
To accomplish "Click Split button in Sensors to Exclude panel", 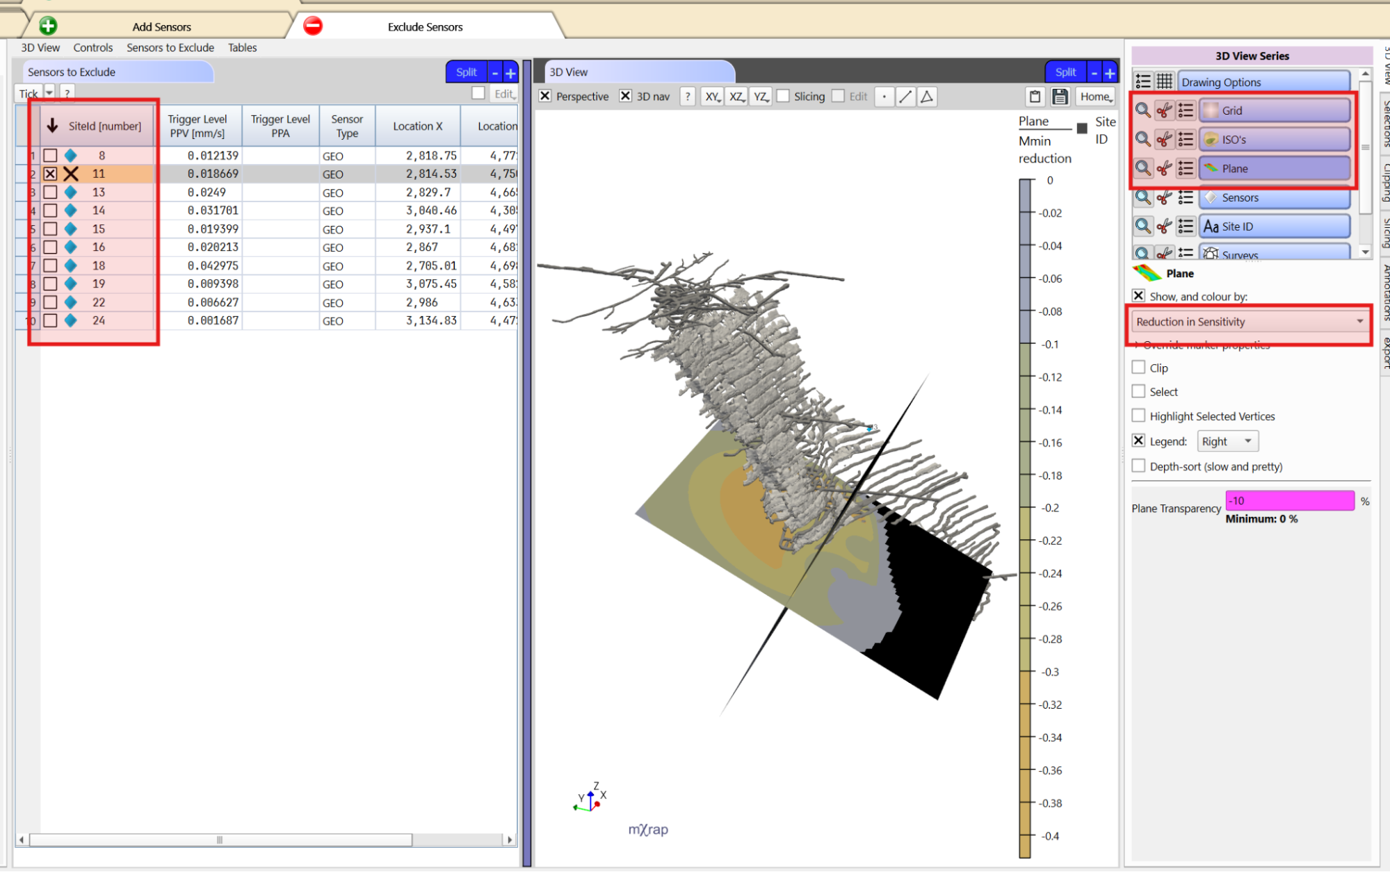I will coord(467,72).
